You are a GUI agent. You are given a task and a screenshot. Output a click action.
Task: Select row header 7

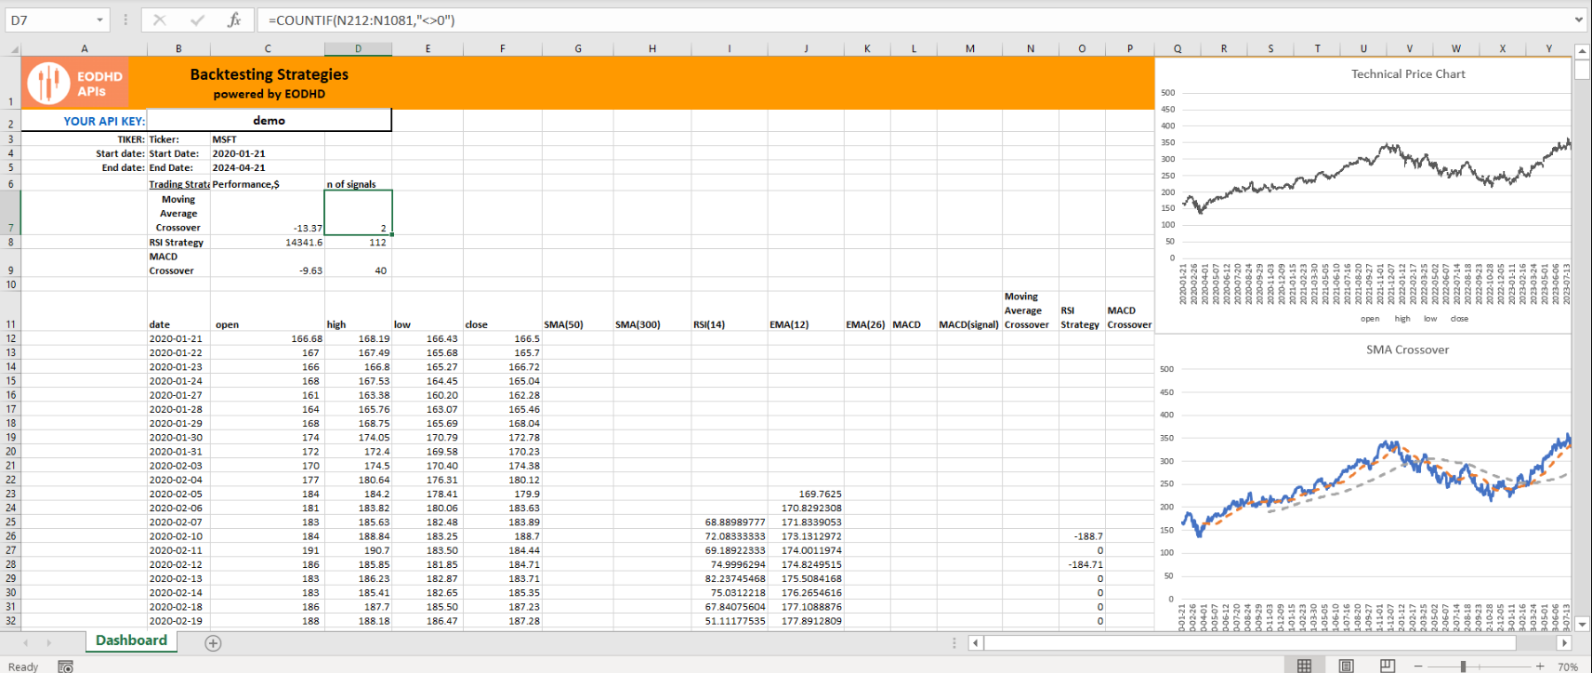(x=10, y=212)
